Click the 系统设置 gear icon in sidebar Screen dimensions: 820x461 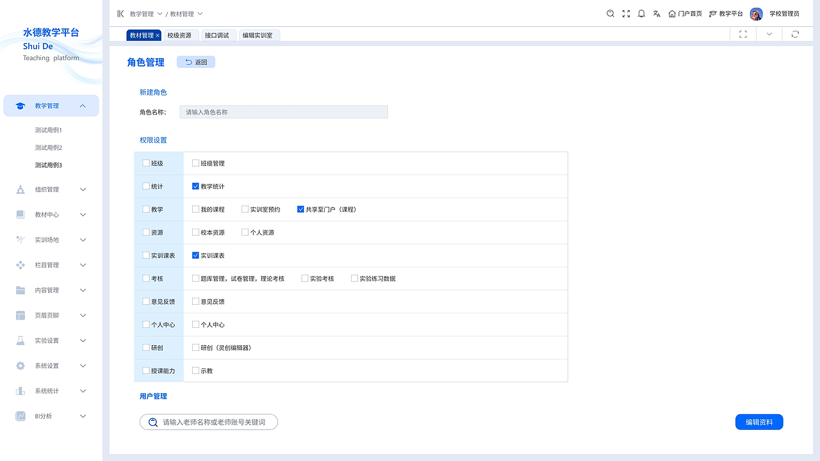pos(19,366)
